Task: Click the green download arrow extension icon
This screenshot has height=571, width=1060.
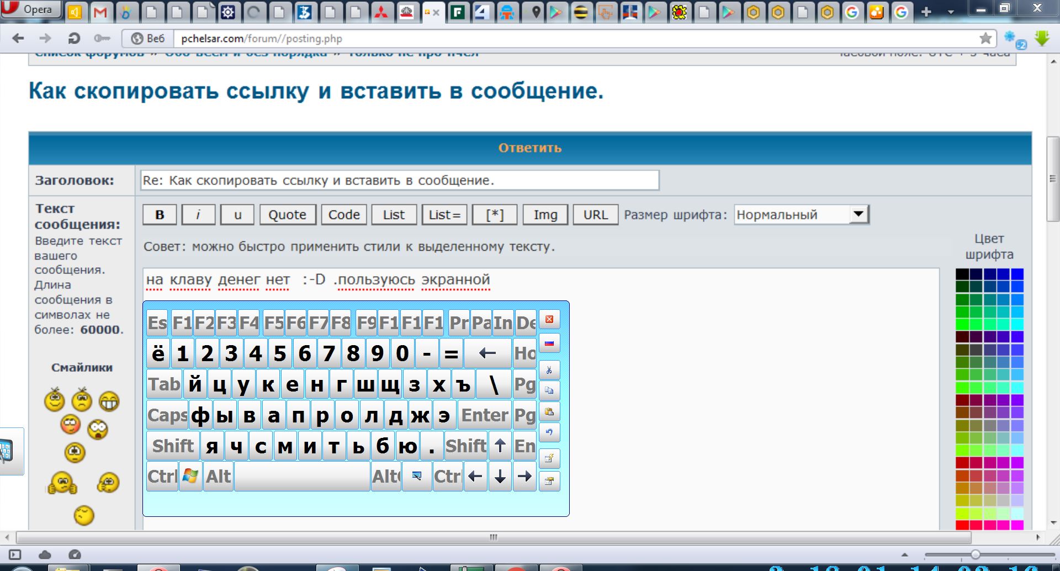Action: coord(1042,38)
